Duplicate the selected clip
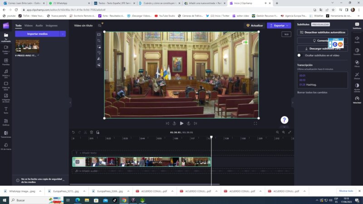Screen dimensions: 363x204 point(98,132)
